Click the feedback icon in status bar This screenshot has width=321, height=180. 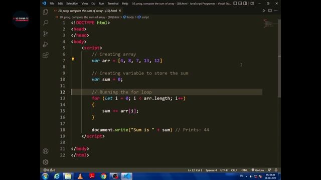(269, 170)
